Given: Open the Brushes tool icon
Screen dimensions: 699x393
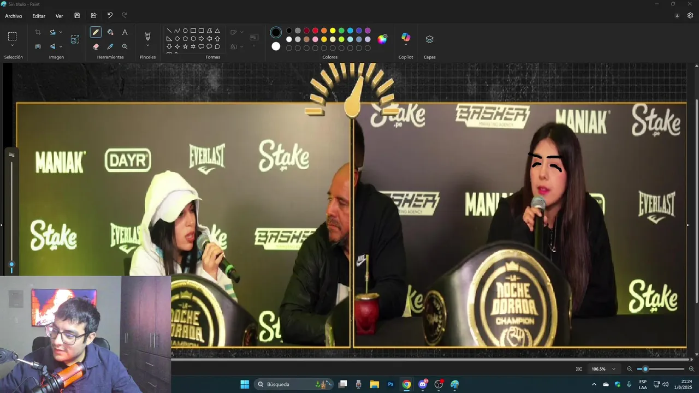Looking at the screenshot, I should [x=147, y=37].
